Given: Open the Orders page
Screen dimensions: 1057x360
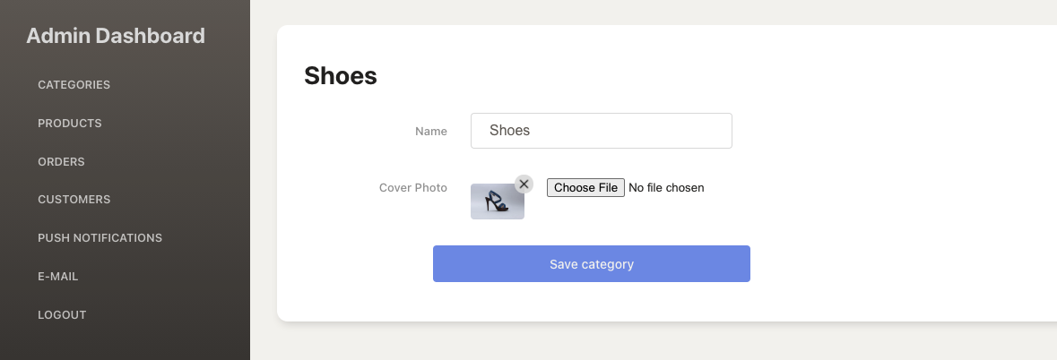Looking at the screenshot, I should click(61, 162).
